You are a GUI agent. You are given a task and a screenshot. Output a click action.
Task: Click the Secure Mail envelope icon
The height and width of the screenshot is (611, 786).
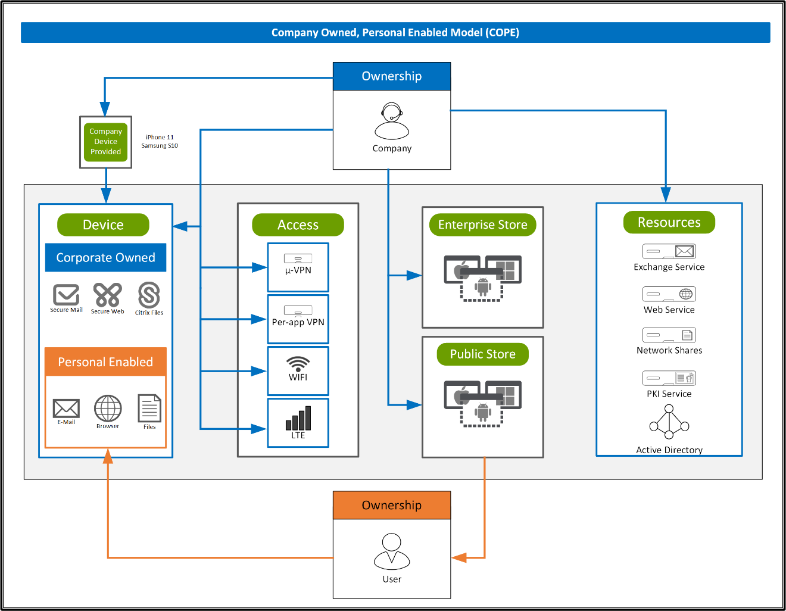pos(66,295)
